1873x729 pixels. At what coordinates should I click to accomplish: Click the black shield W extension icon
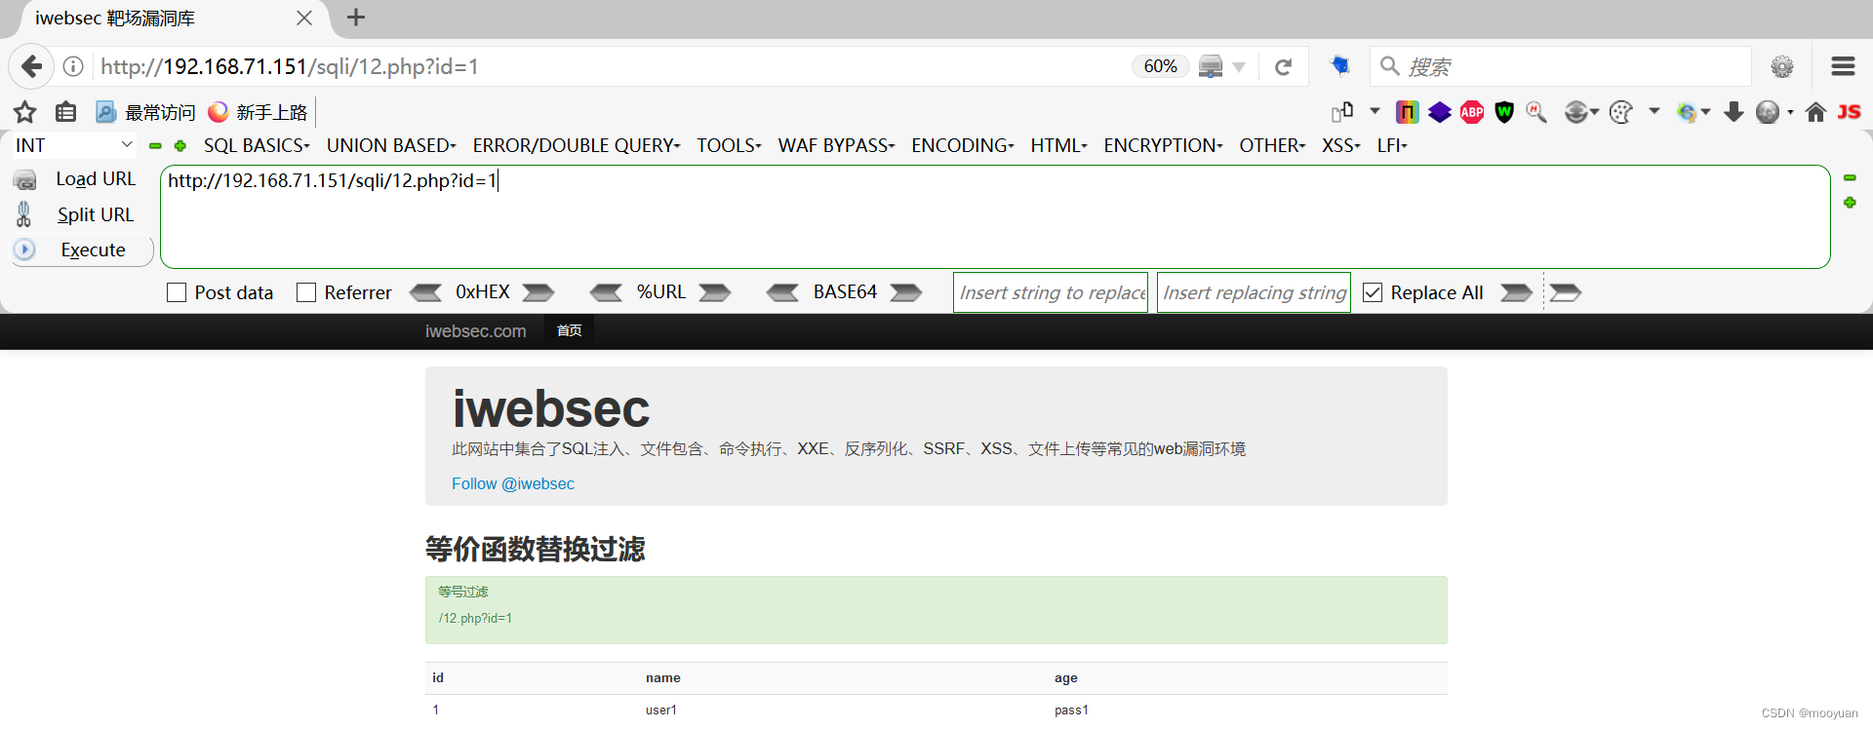pos(1504,112)
